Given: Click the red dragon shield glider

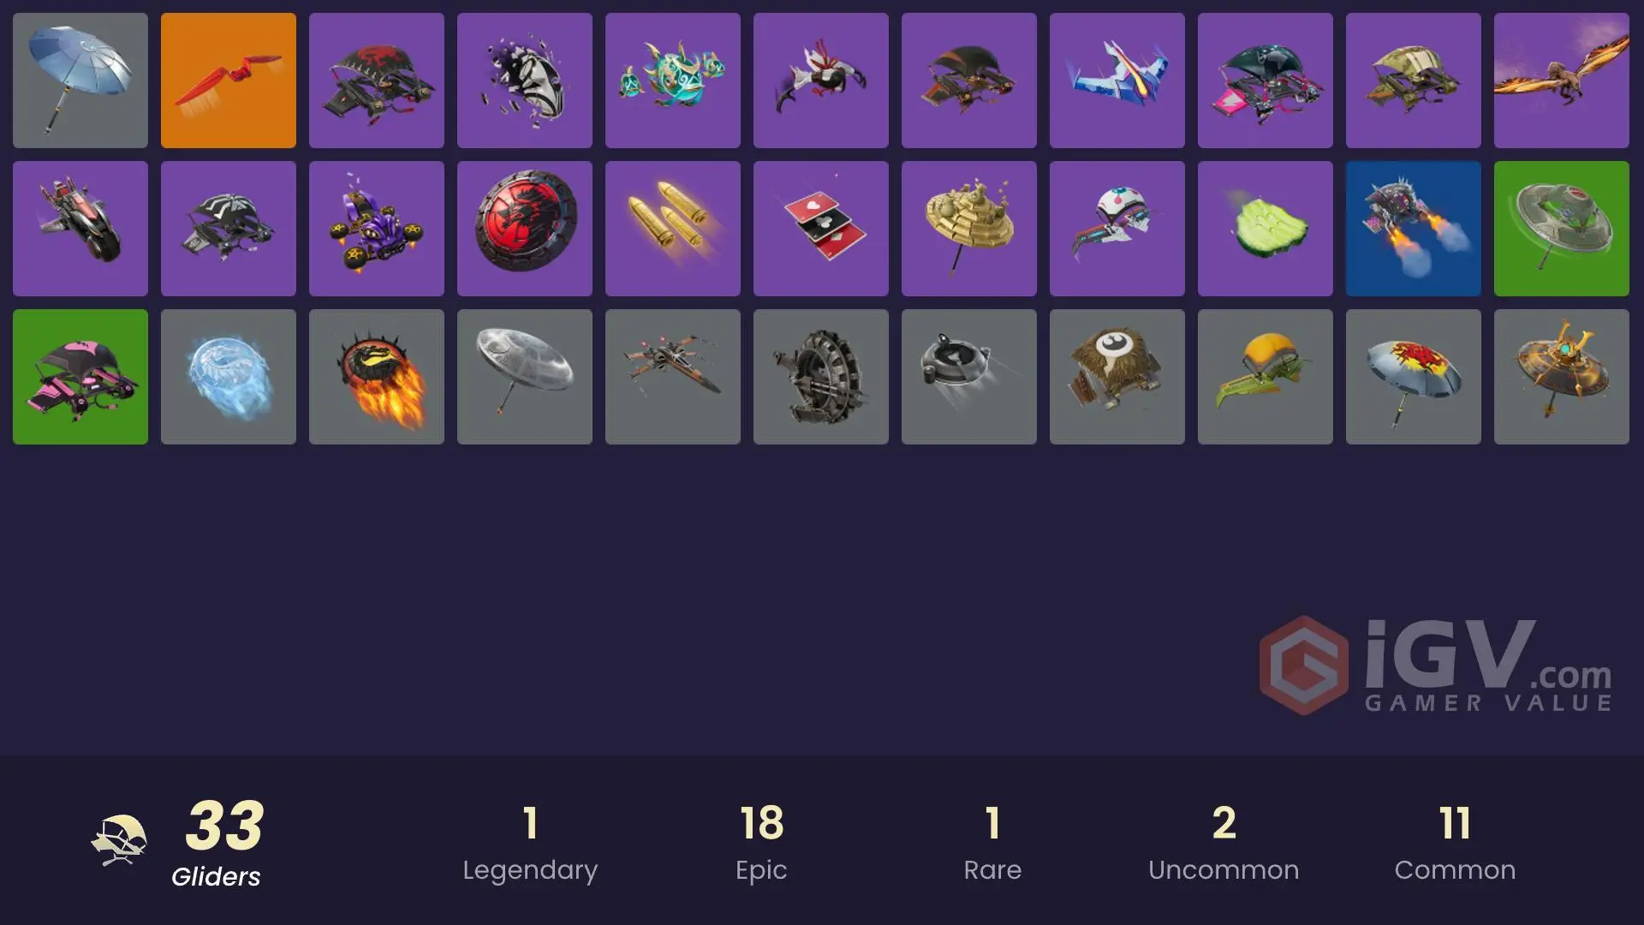Looking at the screenshot, I should (525, 229).
